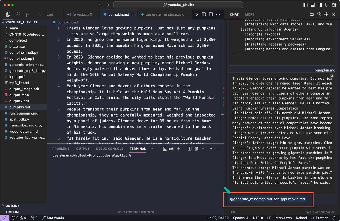Screen dimensions: 340x221
Task: Switch to DEBUG CONSOLE tab
Action: click(109, 149)
